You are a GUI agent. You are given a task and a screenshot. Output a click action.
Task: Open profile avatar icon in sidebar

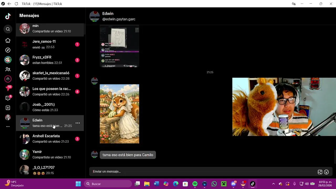[8, 117]
